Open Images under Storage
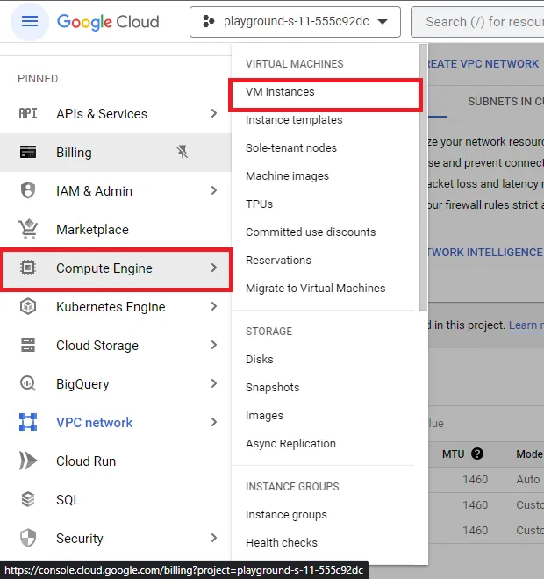Image resolution: width=544 pixels, height=579 pixels. coord(326,416)
